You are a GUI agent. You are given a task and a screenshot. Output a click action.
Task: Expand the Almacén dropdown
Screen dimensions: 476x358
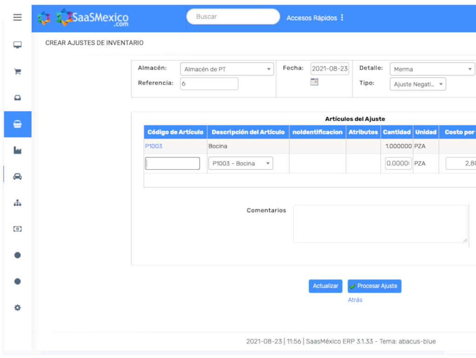click(x=227, y=69)
